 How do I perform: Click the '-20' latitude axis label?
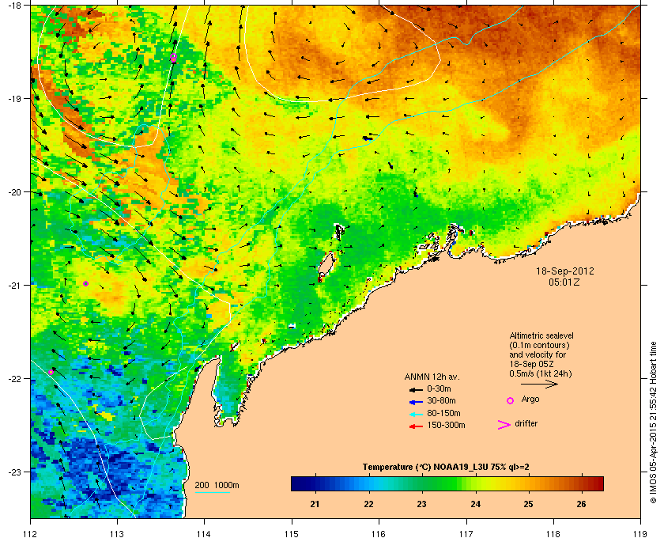click(x=14, y=192)
